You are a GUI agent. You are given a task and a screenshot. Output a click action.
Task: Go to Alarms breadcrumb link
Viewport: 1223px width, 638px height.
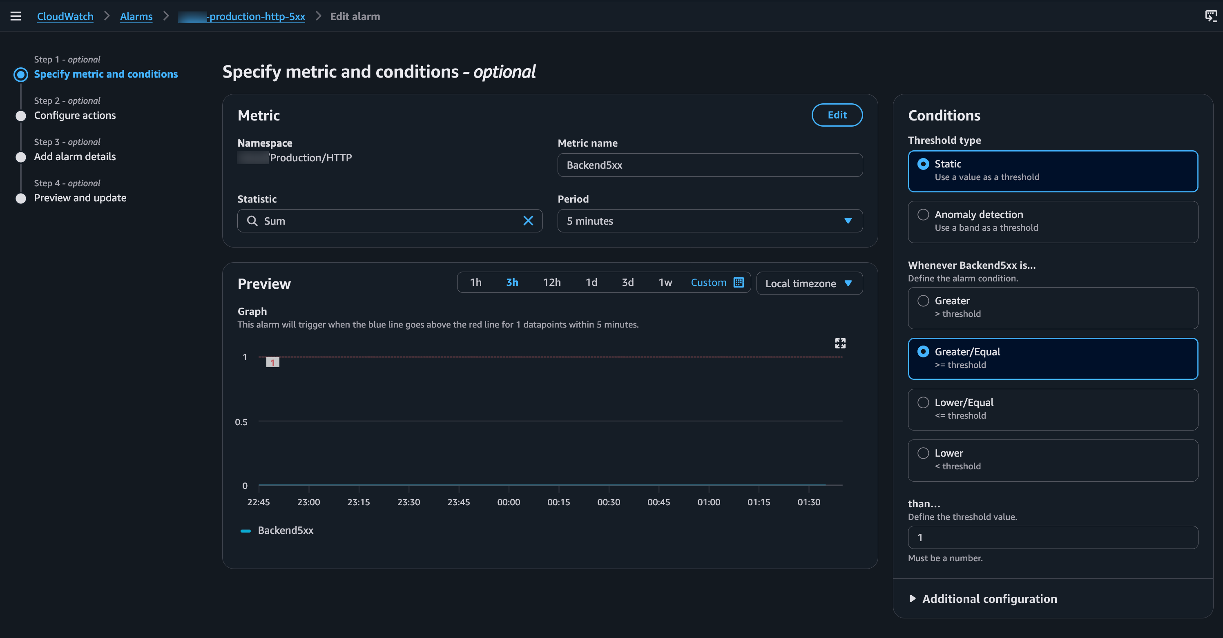click(x=136, y=16)
